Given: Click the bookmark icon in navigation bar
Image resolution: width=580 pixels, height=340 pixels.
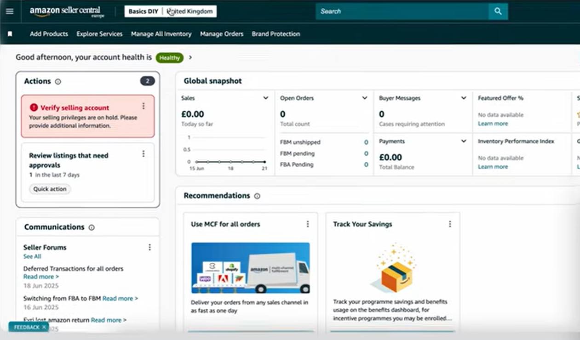Looking at the screenshot, I should coord(10,34).
